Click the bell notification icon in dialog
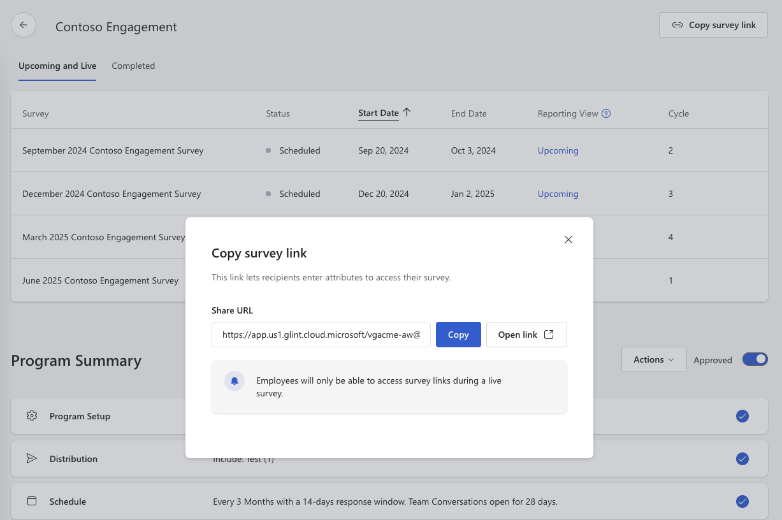The image size is (782, 520). [x=235, y=381]
